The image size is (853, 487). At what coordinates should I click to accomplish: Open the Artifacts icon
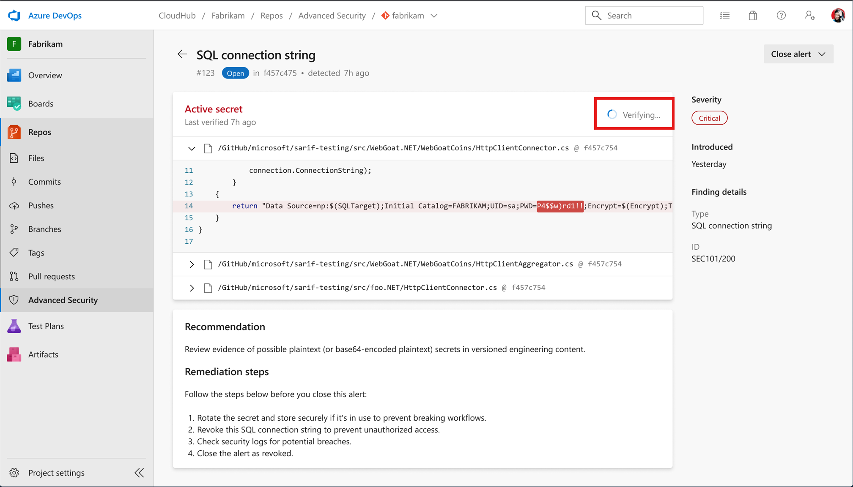pyautogui.click(x=14, y=354)
